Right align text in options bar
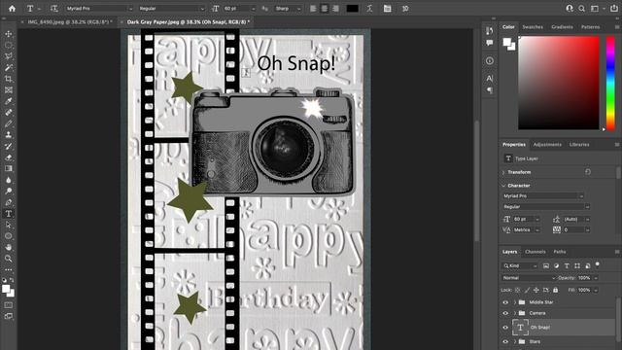622x350 pixels. (335, 9)
